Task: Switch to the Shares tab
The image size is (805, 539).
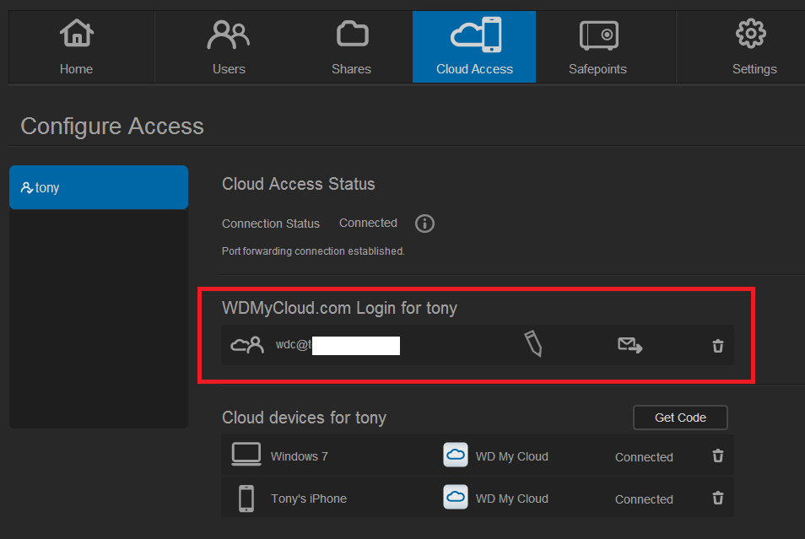Action: pyautogui.click(x=352, y=46)
